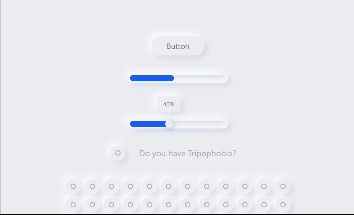Select third radio button in top grid row
The height and width of the screenshot is (215, 354).
coord(111,186)
